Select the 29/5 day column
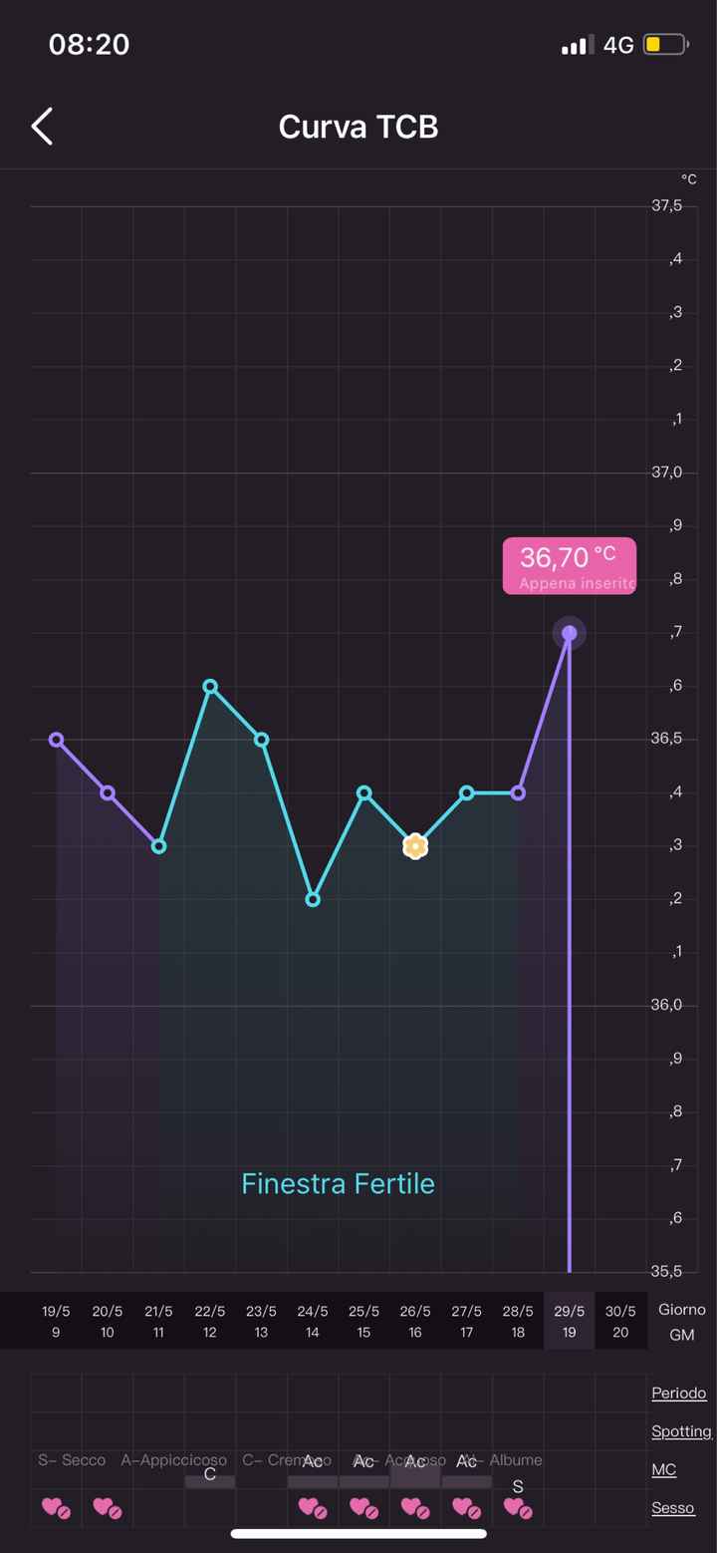The image size is (717, 1553). (570, 1321)
